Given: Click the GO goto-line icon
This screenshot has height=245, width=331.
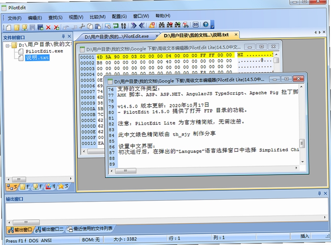Looking at the screenshot, I should click(196, 25).
